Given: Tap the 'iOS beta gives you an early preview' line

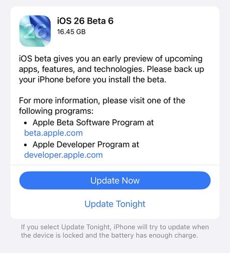Looking at the screenshot, I should pyautogui.click(x=110, y=59).
